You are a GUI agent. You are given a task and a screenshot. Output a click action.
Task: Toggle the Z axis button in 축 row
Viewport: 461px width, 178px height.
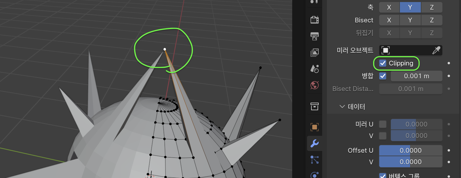click(432, 7)
